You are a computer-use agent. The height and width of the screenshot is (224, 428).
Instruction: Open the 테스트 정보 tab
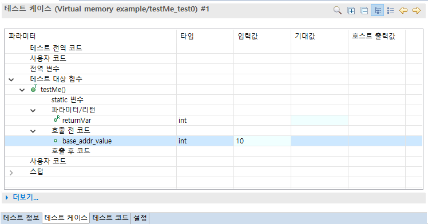[21, 218]
